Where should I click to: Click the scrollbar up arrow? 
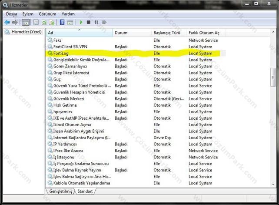(x=273, y=32)
